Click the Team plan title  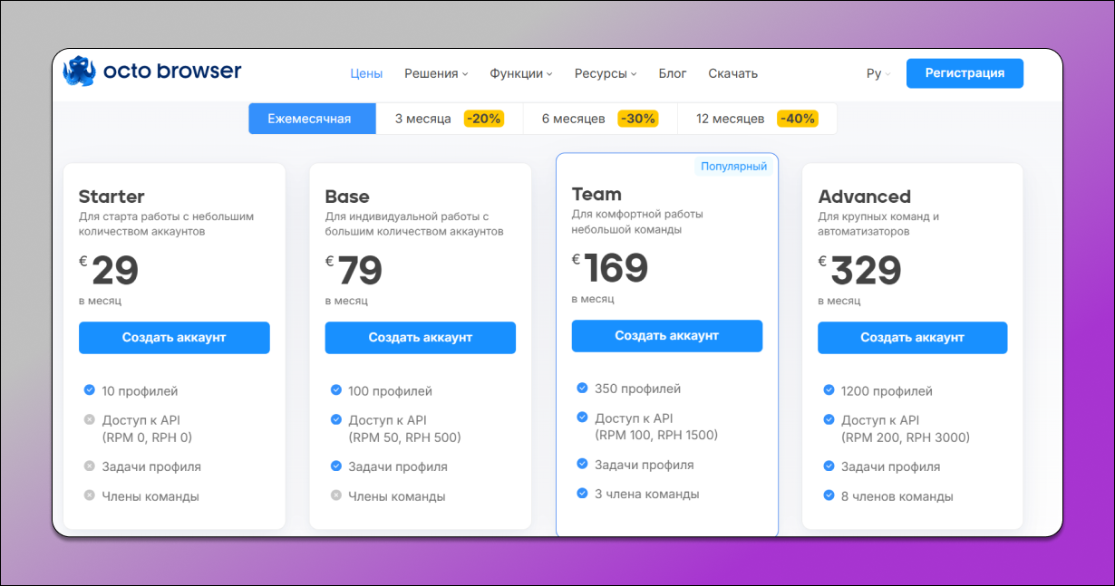(596, 194)
